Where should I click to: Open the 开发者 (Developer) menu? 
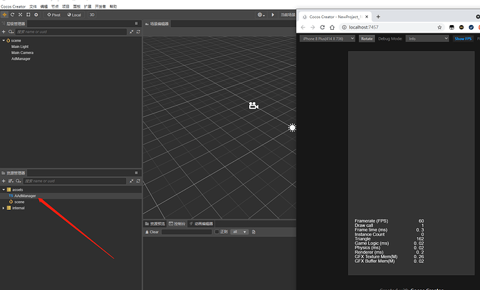pos(100,6)
